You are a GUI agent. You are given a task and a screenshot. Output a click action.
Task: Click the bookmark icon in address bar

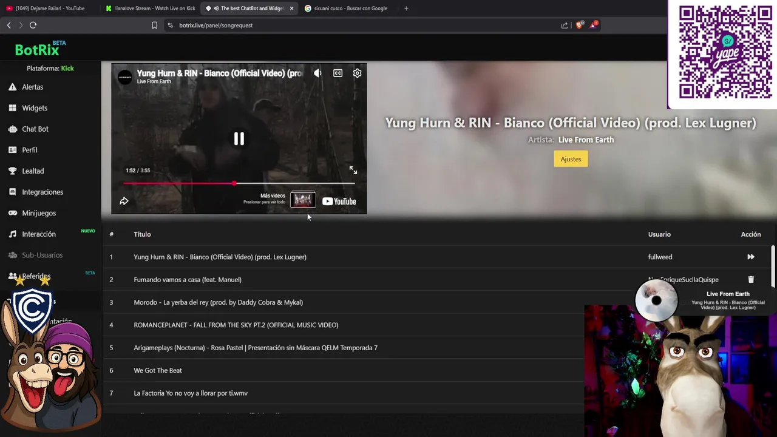coord(154,25)
